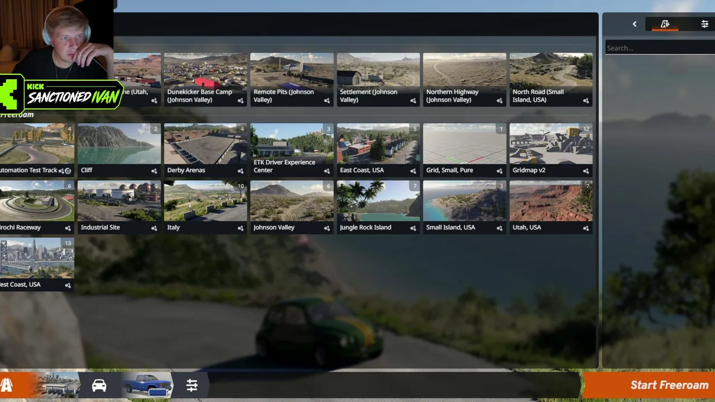Open the sliders settings icon in the bottom bar
This screenshot has width=715, height=402.
coord(192,385)
